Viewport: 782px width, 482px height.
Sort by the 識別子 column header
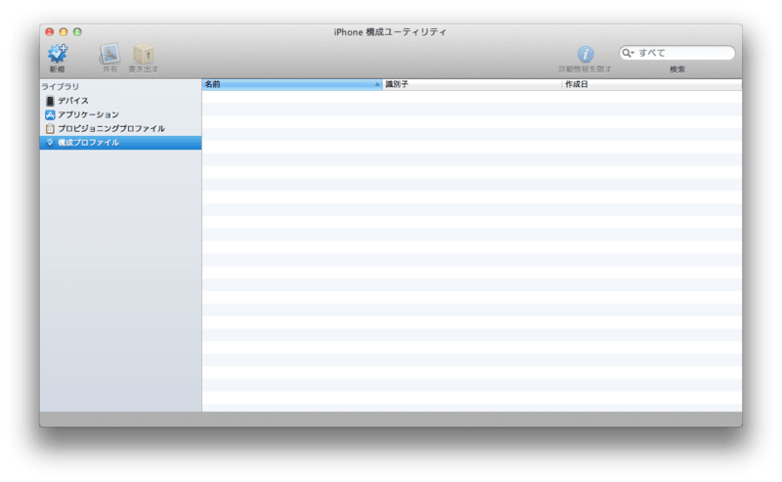tap(471, 85)
